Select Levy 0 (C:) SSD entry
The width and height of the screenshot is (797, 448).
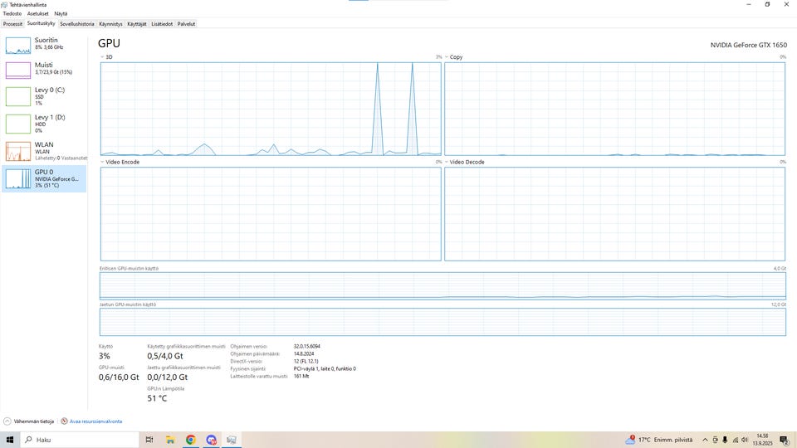[44, 96]
